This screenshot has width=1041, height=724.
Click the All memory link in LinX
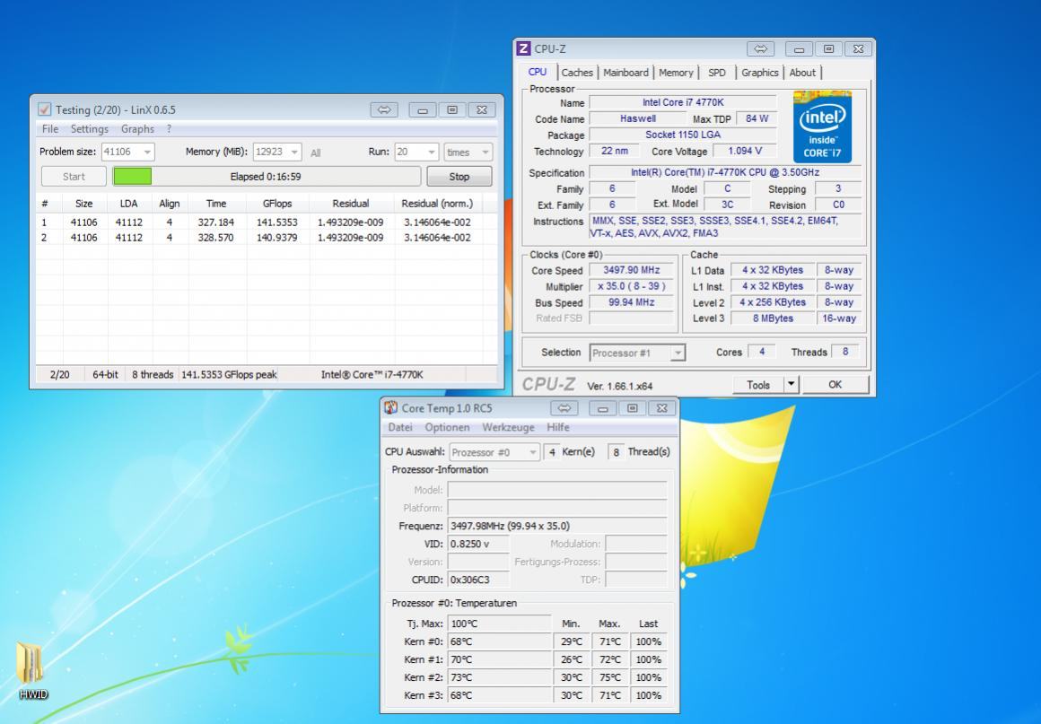click(x=315, y=153)
